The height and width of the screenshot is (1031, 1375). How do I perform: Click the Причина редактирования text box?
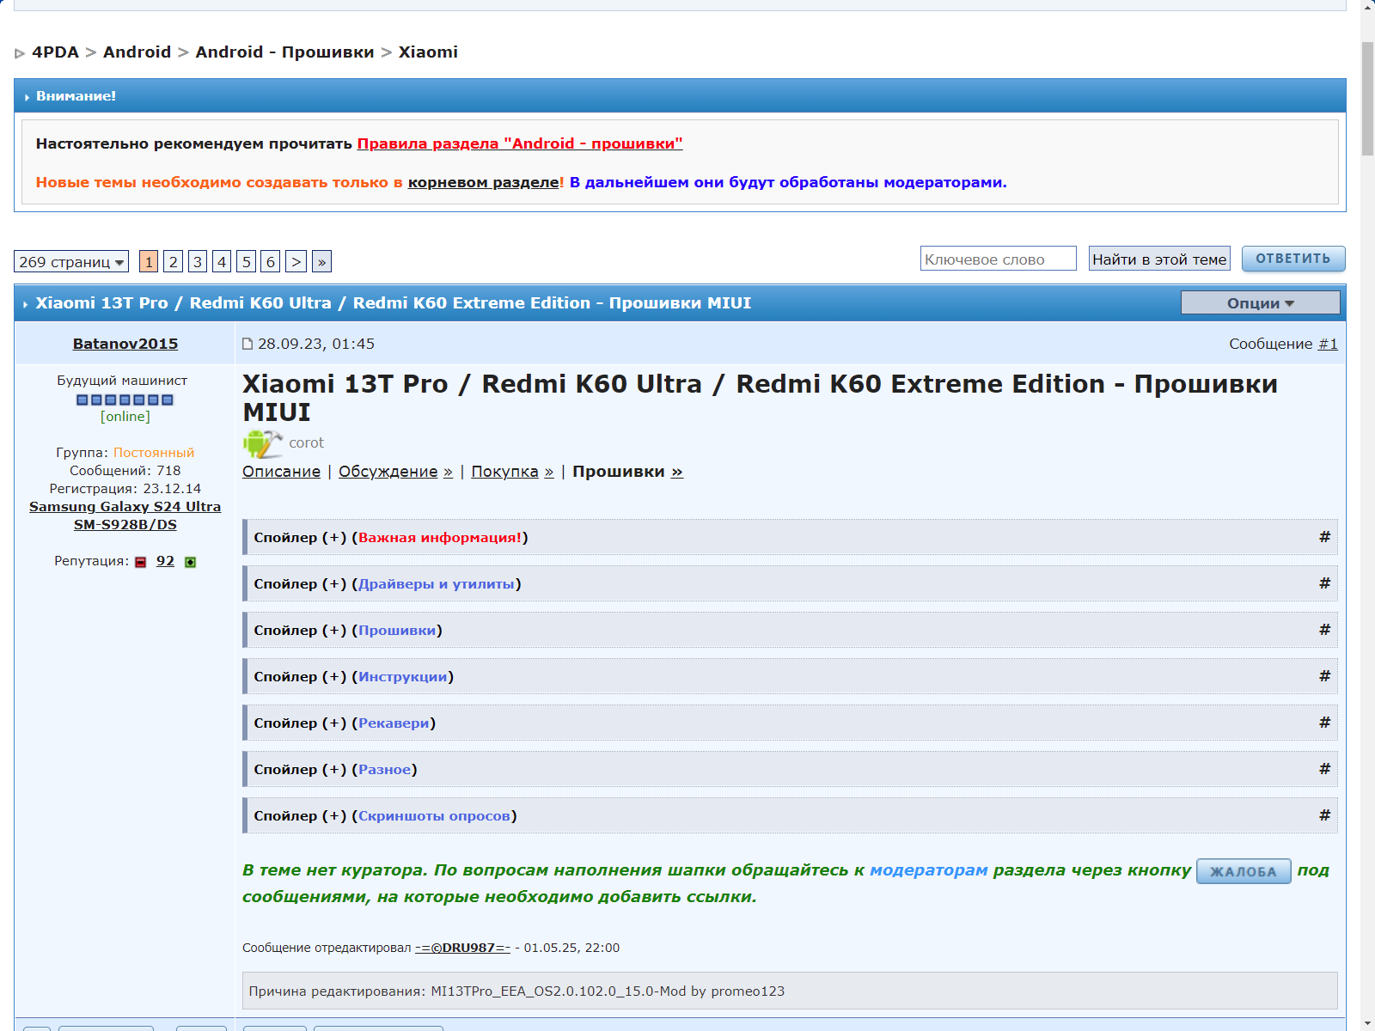(790, 991)
